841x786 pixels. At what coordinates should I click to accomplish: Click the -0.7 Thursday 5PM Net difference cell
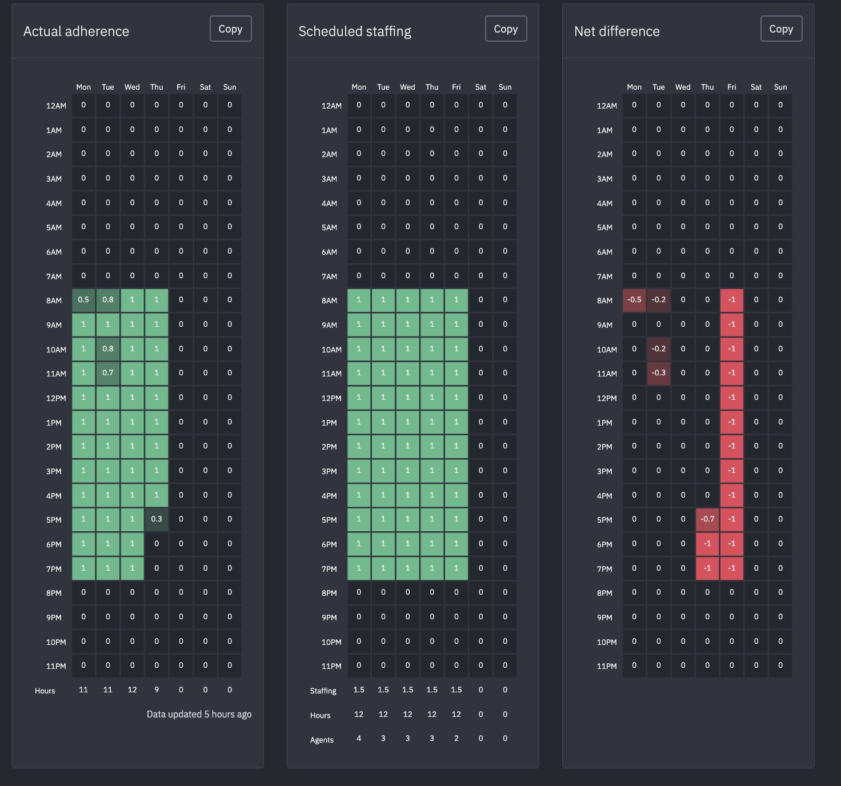tap(707, 519)
